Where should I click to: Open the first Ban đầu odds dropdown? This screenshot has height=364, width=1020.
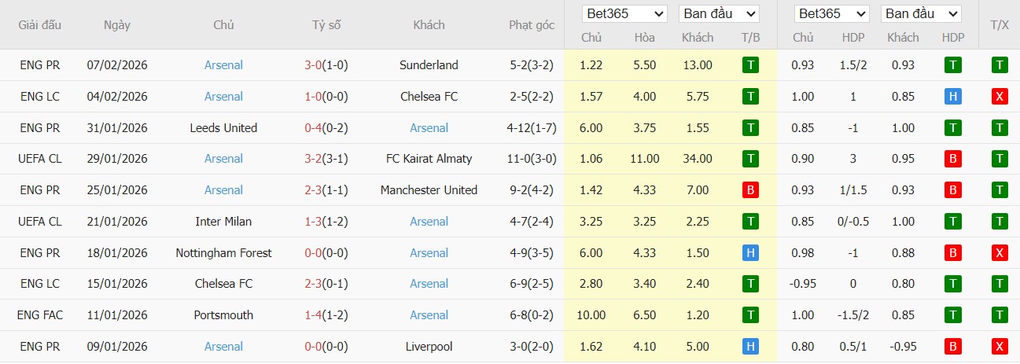pos(720,14)
